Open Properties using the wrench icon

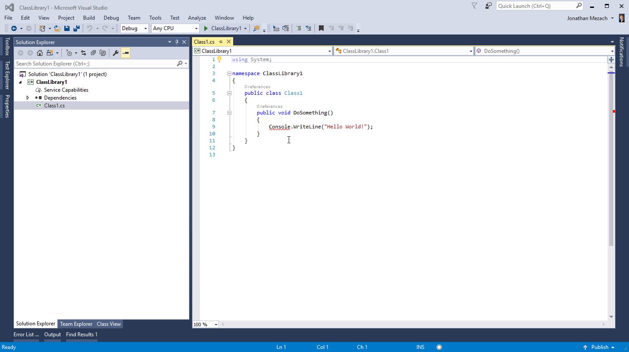(115, 53)
